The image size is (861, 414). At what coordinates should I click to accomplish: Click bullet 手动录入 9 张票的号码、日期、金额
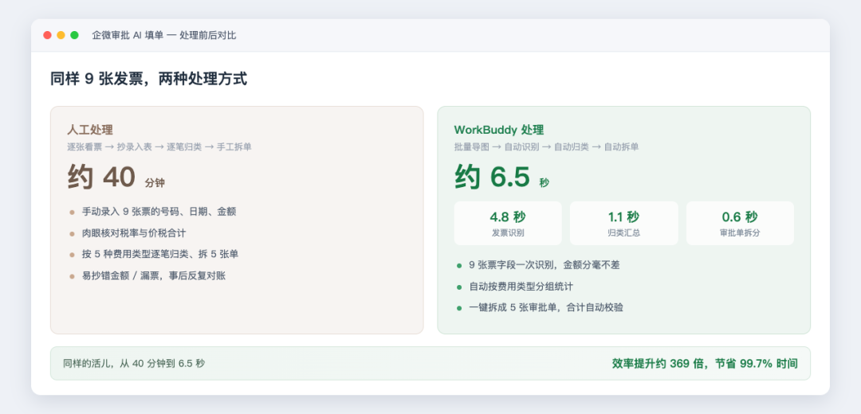pos(159,212)
